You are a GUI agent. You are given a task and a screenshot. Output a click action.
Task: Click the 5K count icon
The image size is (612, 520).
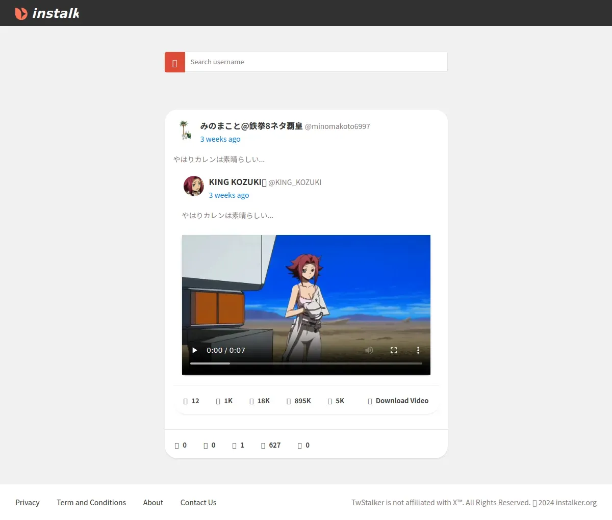point(330,401)
